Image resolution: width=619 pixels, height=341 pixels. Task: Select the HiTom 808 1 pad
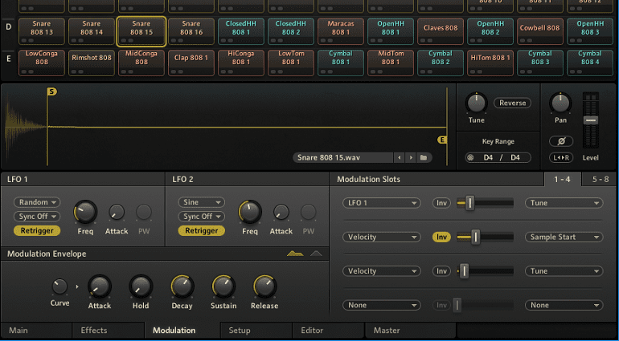point(490,63)
